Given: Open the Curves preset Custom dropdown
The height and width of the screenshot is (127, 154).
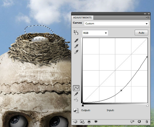Looking at the screenshot, I should tap(116, 24).
